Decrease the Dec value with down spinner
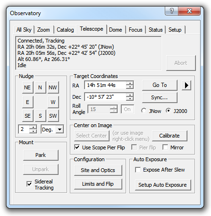Screen dimensions: 211x216 [x=130, y=99]
